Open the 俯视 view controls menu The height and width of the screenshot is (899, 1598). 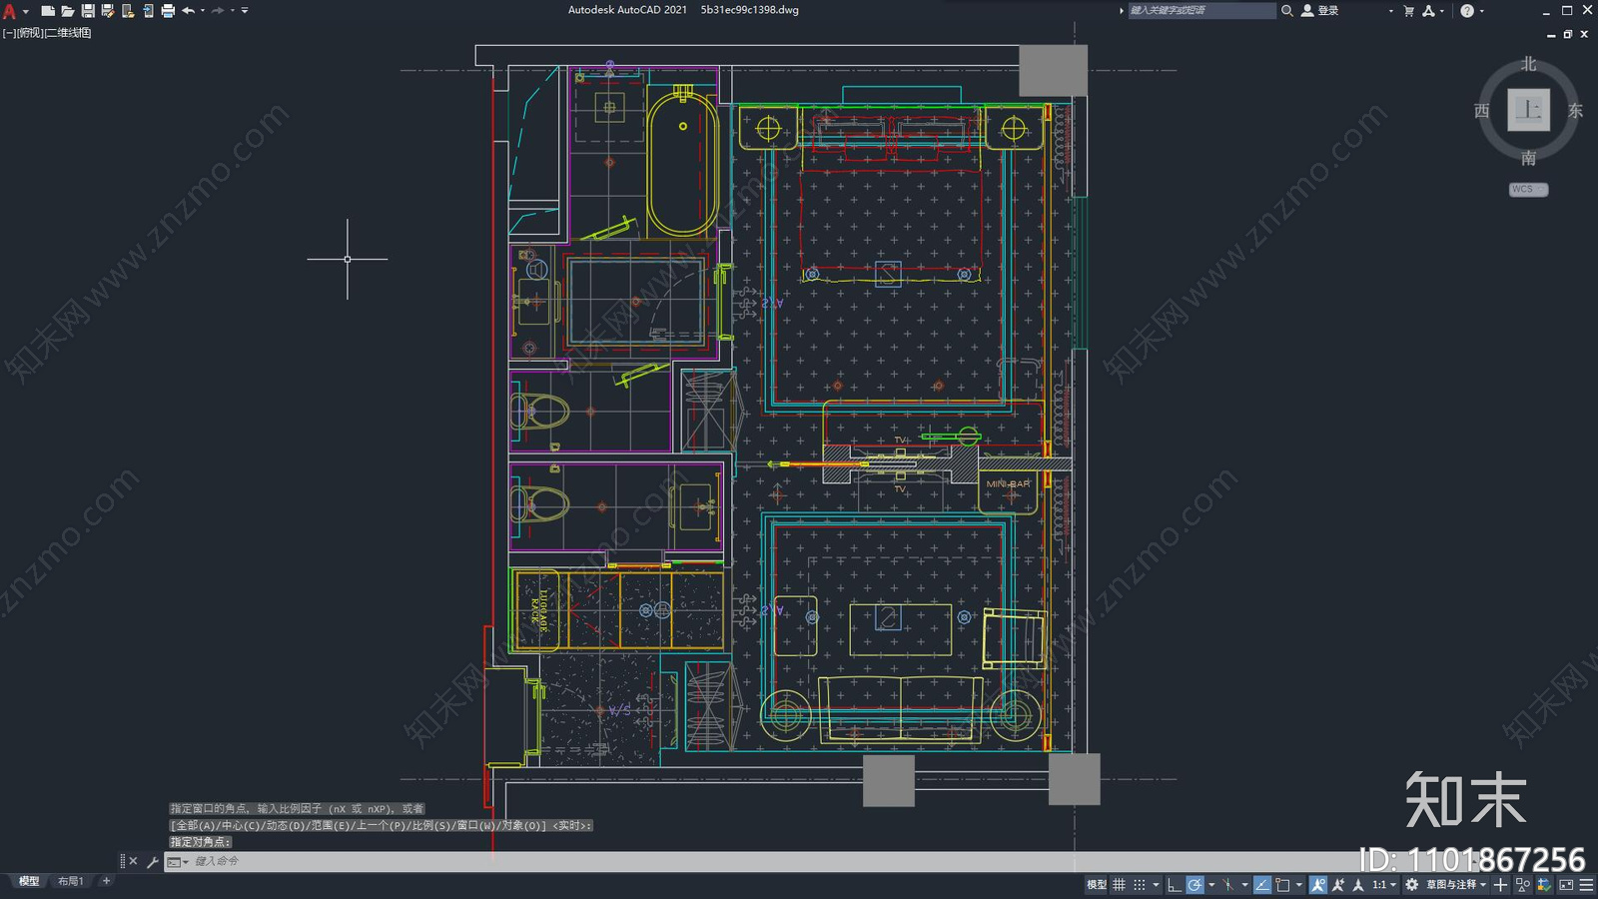click(x=30, y=33)
